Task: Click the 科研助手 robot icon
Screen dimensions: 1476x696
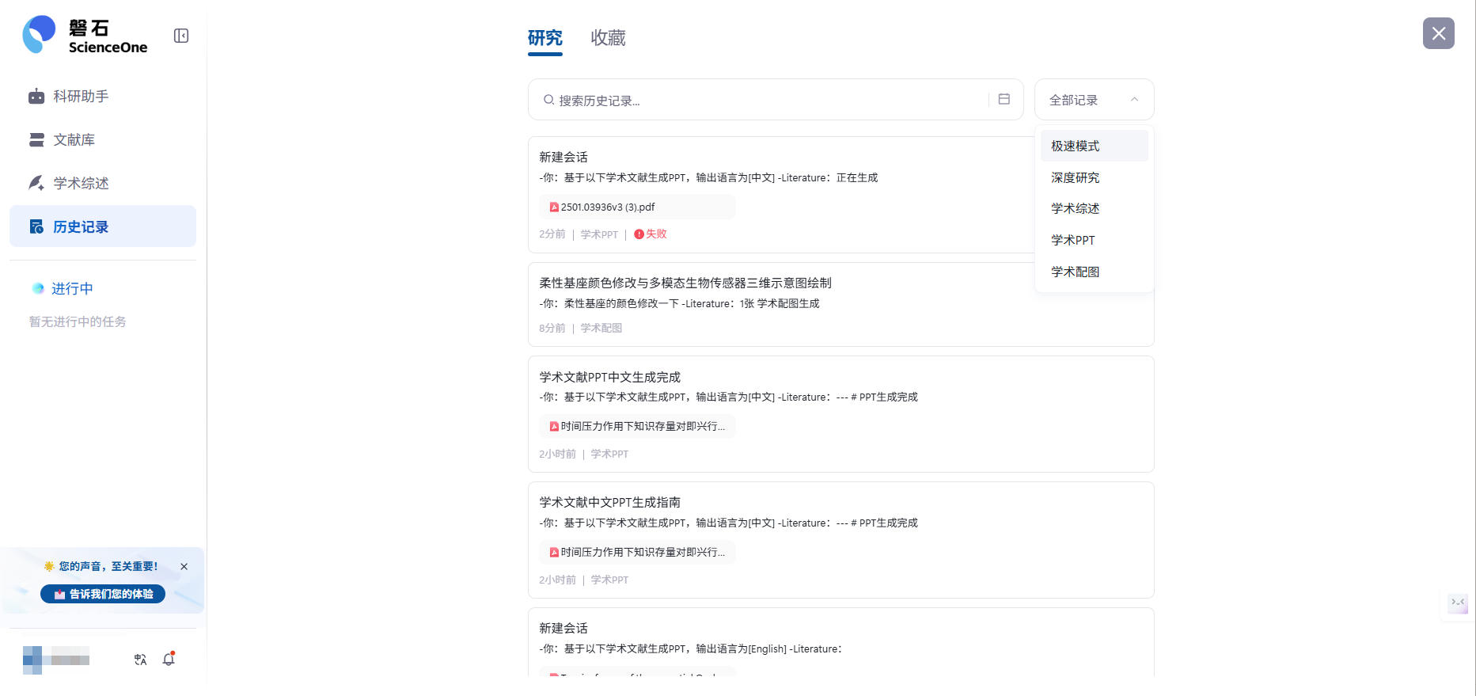Action: point(36,96)
